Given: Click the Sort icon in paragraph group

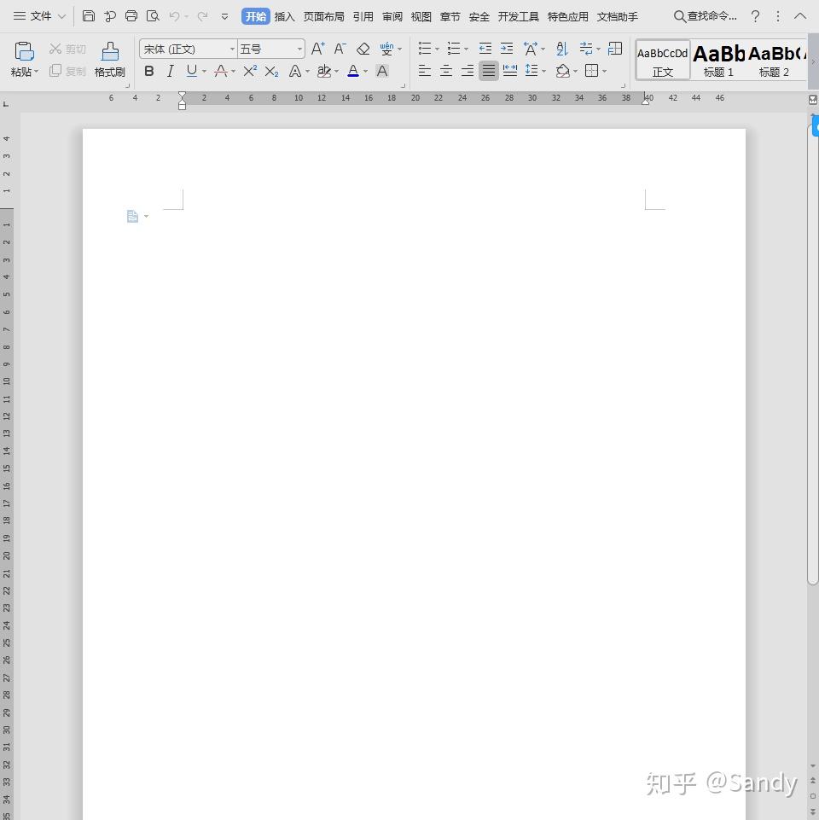Looking at the screenshot, I should (x=561, y=49).
